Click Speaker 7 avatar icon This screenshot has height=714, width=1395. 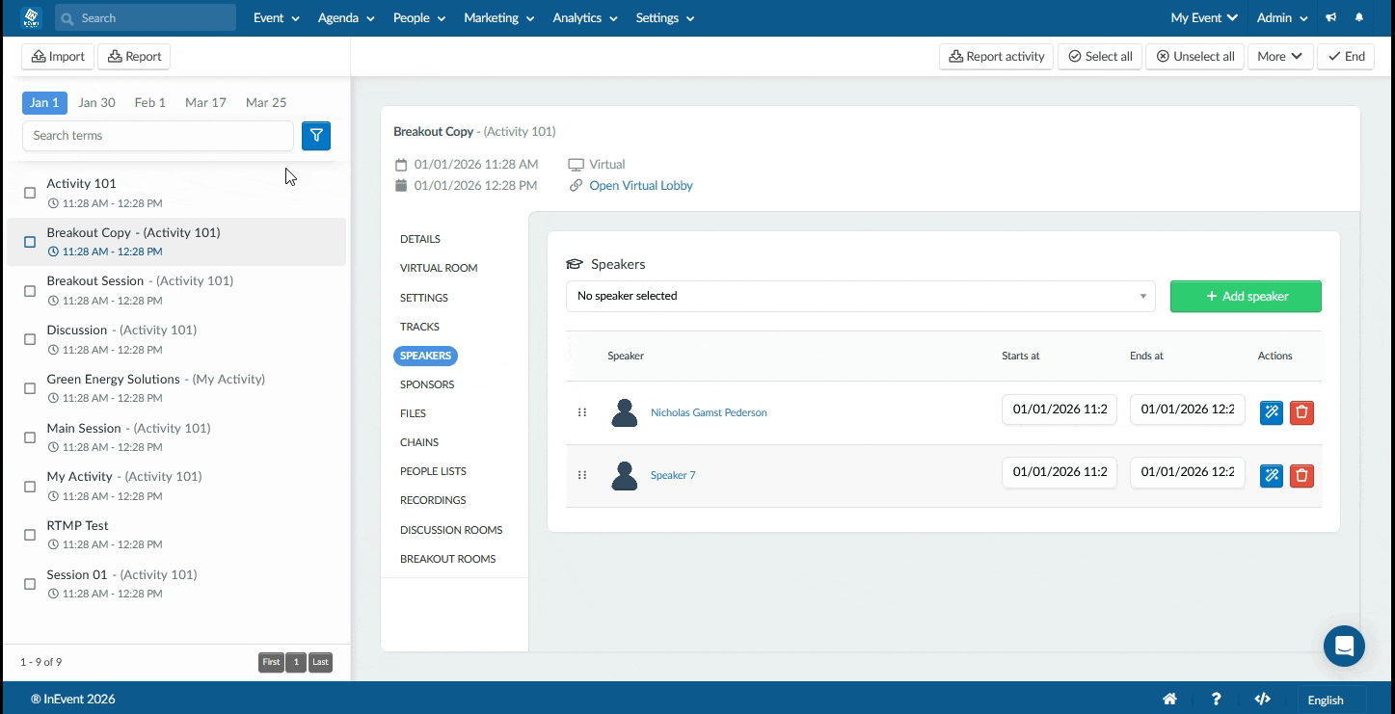coord(625,475)
